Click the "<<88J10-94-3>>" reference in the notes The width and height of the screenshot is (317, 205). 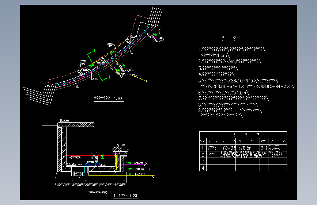click(274, 86)
